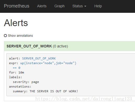Click the summary annotation text

tap(45, 91)
